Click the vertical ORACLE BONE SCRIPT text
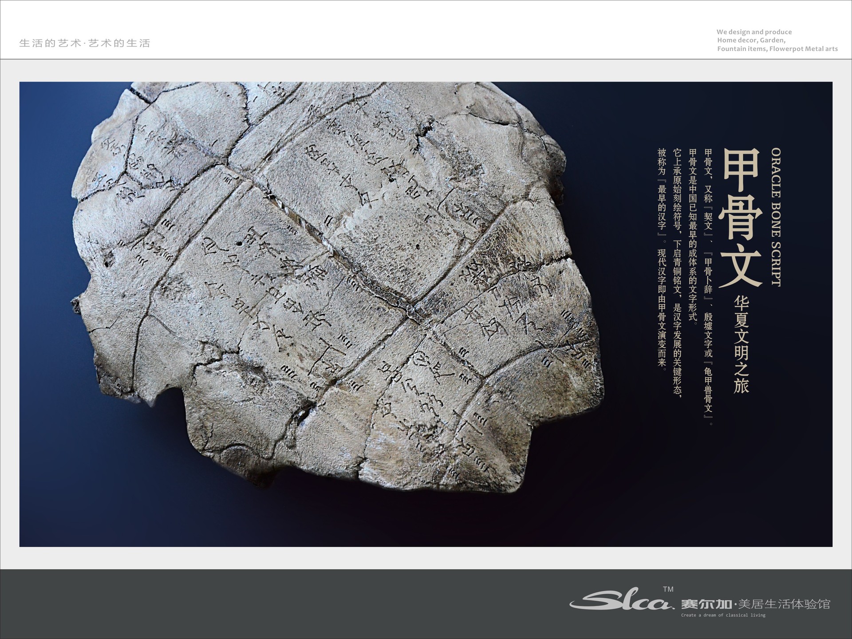The height and width of the screenshot is (639, 852). click(x=776, y=217)
